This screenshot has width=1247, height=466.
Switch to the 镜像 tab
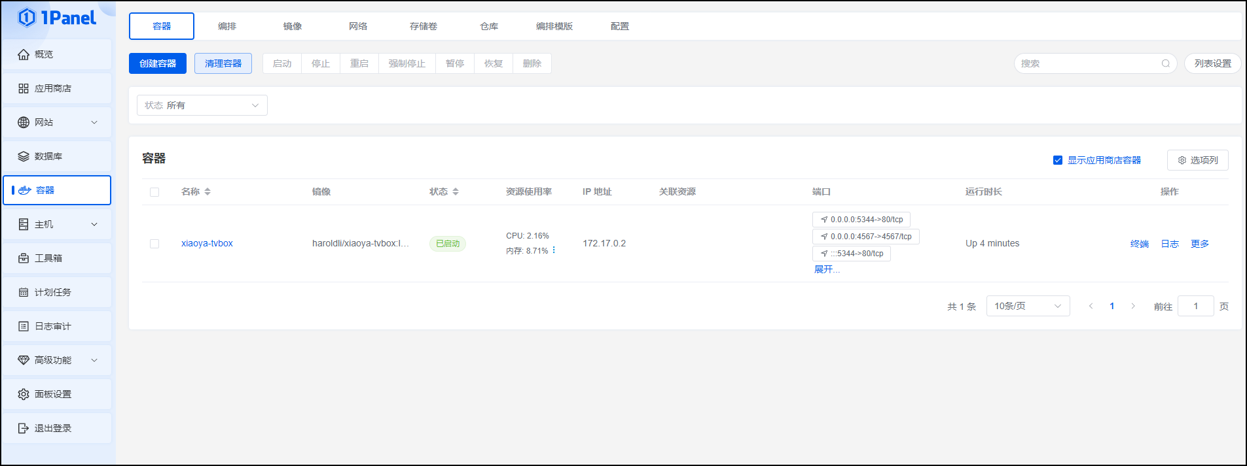[x=293, y=26]
